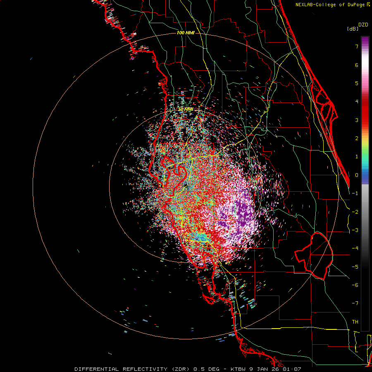This screenshot has width=372, height=372.
Task: Click the TH label on color scale
Action: point(355,322)
